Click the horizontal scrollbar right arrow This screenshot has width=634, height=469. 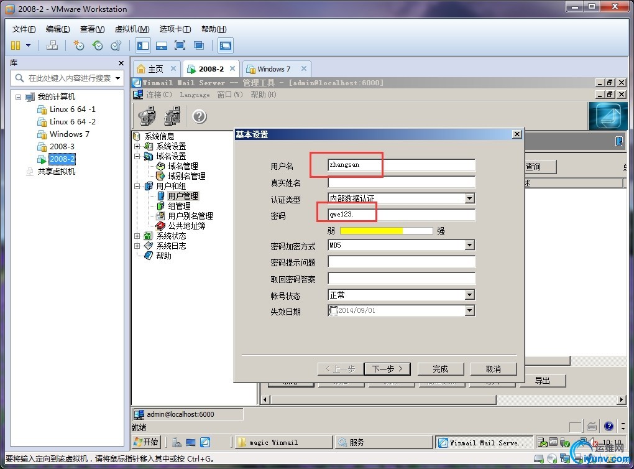coord(622,400)
